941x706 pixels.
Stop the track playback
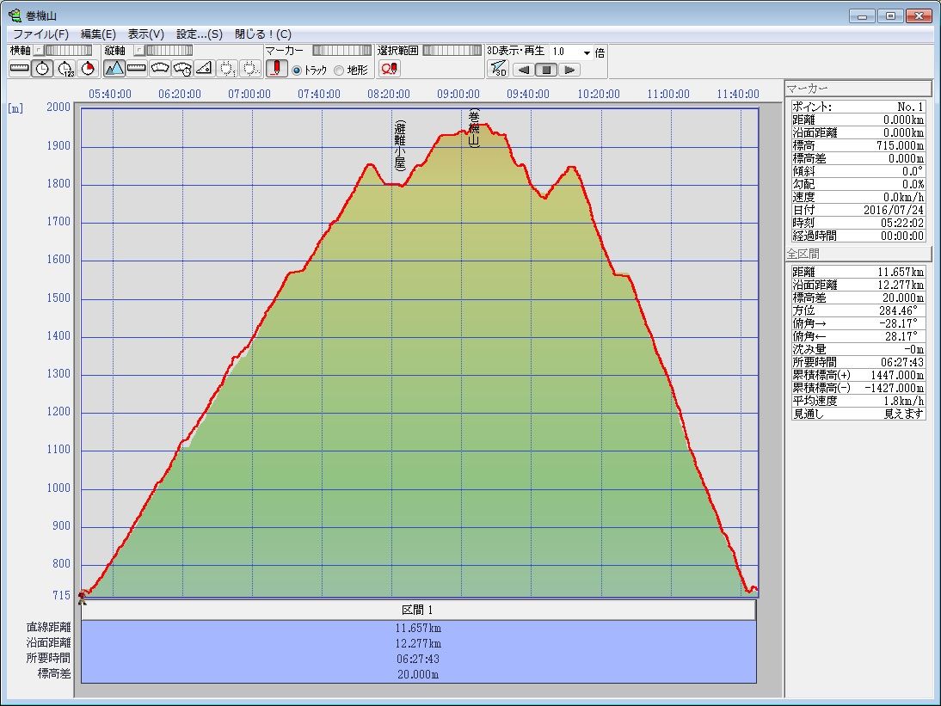(x=546, y=70)
